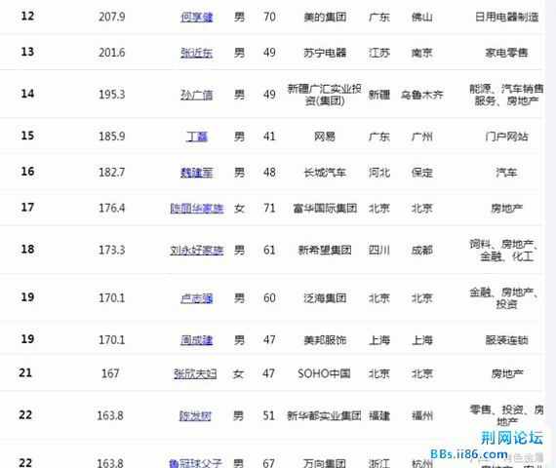Click the province cell 四川

click(x=379, y=251)
